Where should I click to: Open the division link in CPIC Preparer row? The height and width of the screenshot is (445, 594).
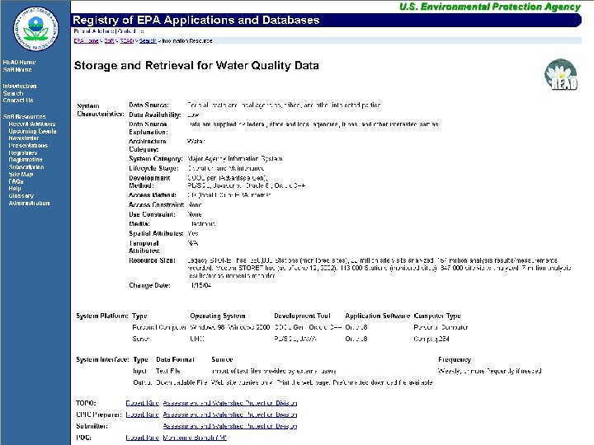tap(230, 415)
